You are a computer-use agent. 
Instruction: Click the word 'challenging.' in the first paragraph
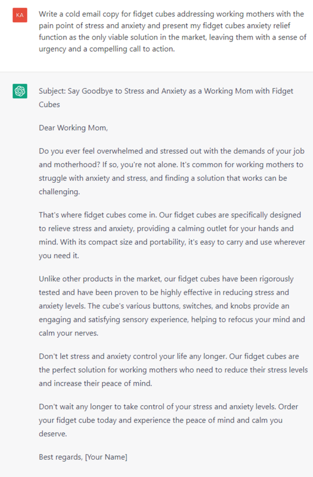pos(59,191)
